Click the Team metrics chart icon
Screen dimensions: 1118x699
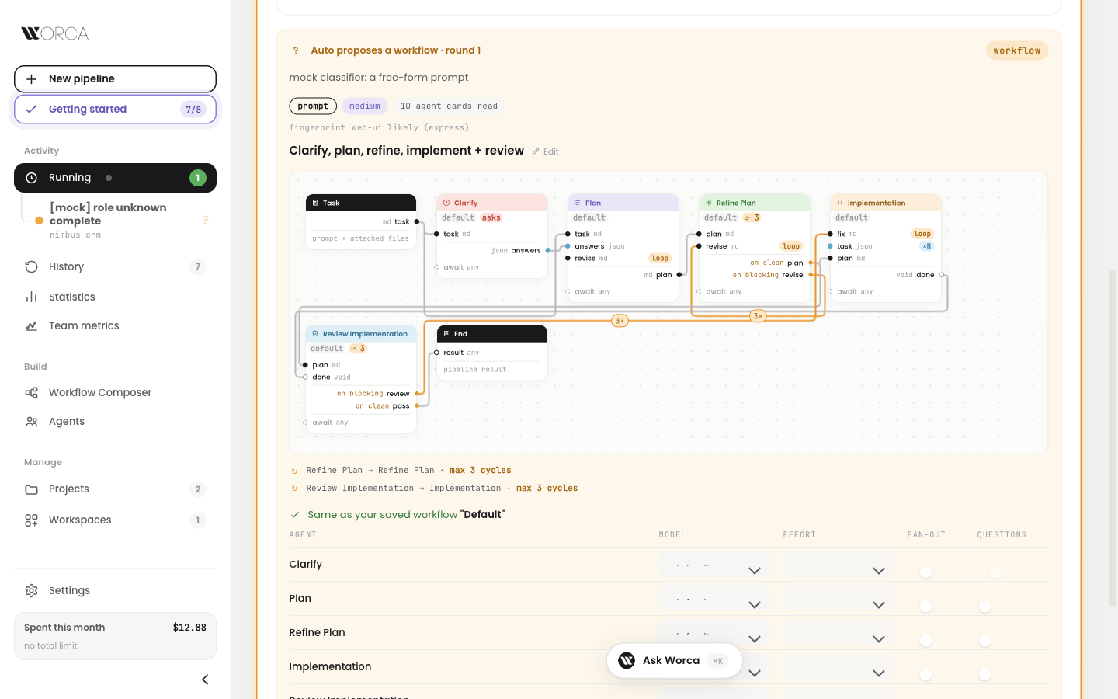click(x=31, y=326)
